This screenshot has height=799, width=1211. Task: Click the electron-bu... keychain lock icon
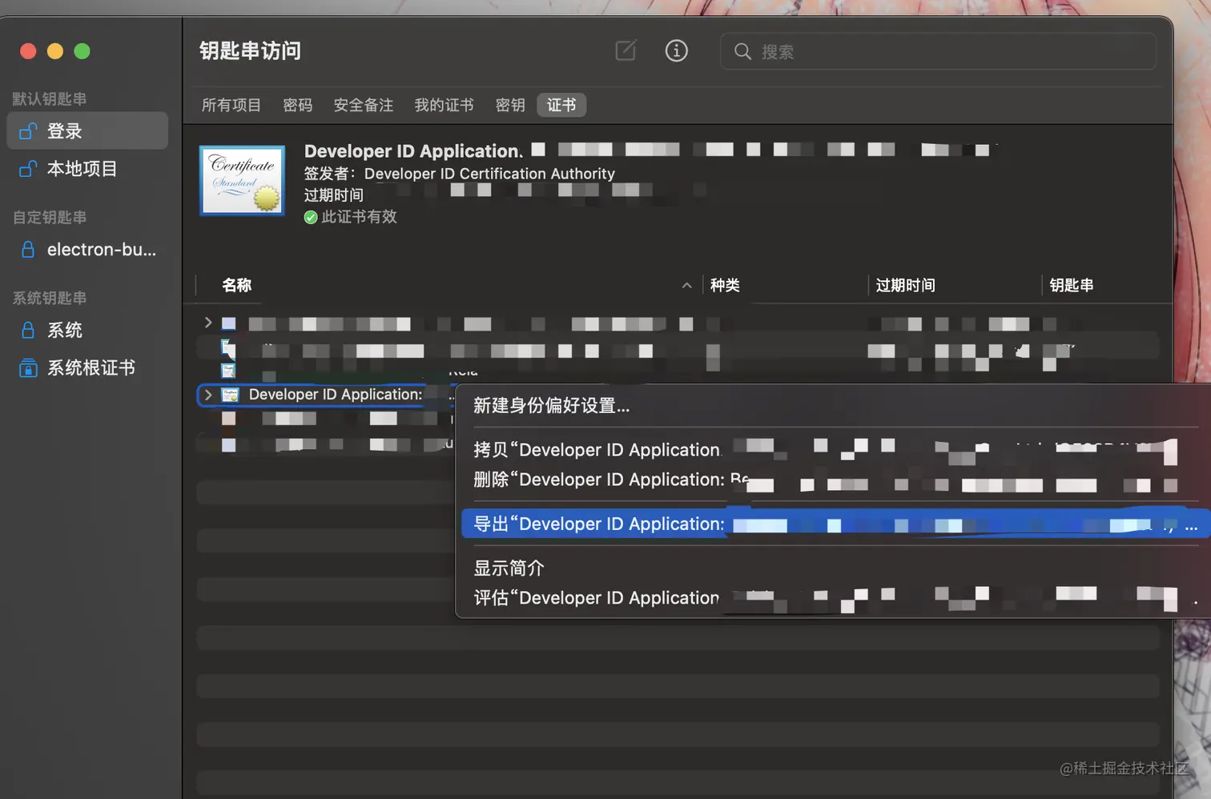[28, 249]
